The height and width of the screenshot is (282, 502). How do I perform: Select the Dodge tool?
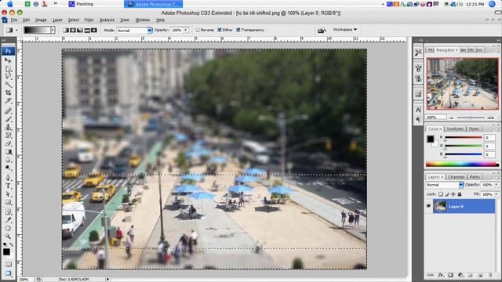(x=8, y=168)
